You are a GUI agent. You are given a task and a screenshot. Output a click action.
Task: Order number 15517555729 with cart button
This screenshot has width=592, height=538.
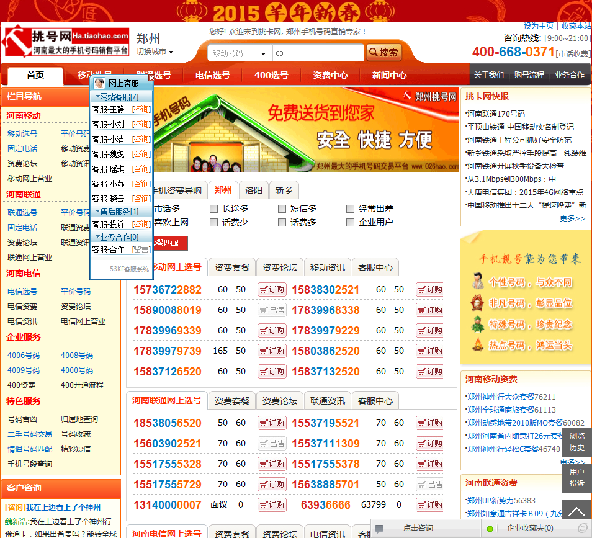pos(272,484)
